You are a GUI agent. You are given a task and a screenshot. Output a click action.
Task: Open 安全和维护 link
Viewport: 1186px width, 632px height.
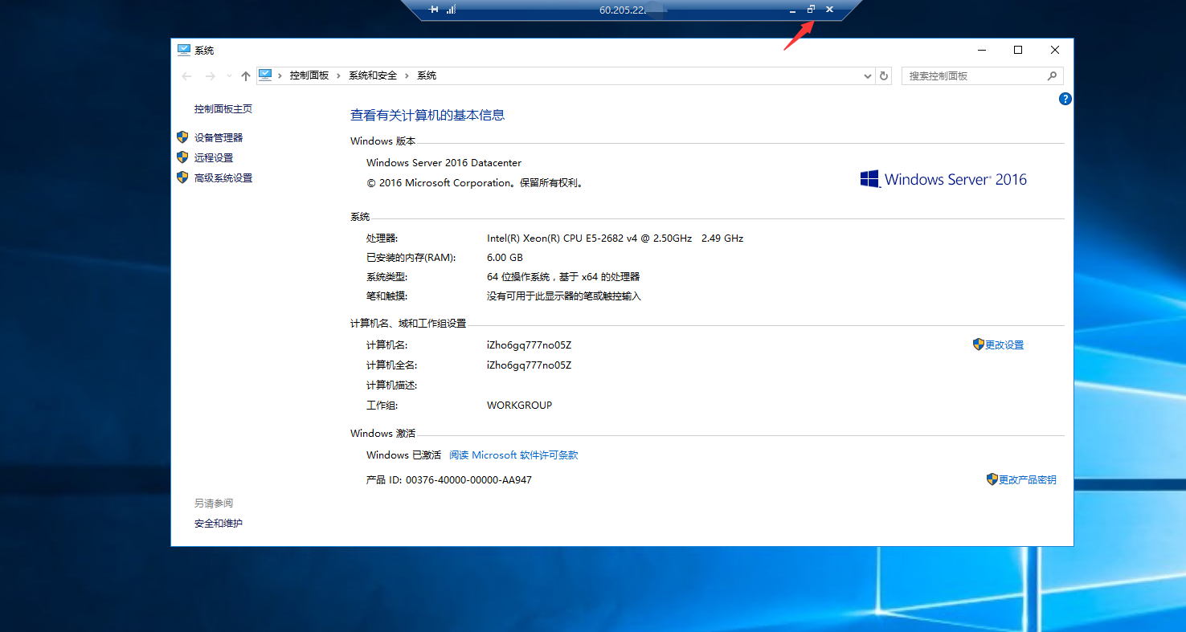pyautogui.click(x=219, y=524)
